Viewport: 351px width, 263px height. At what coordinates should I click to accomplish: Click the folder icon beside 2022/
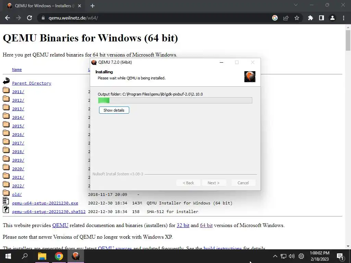click(6, 185)
